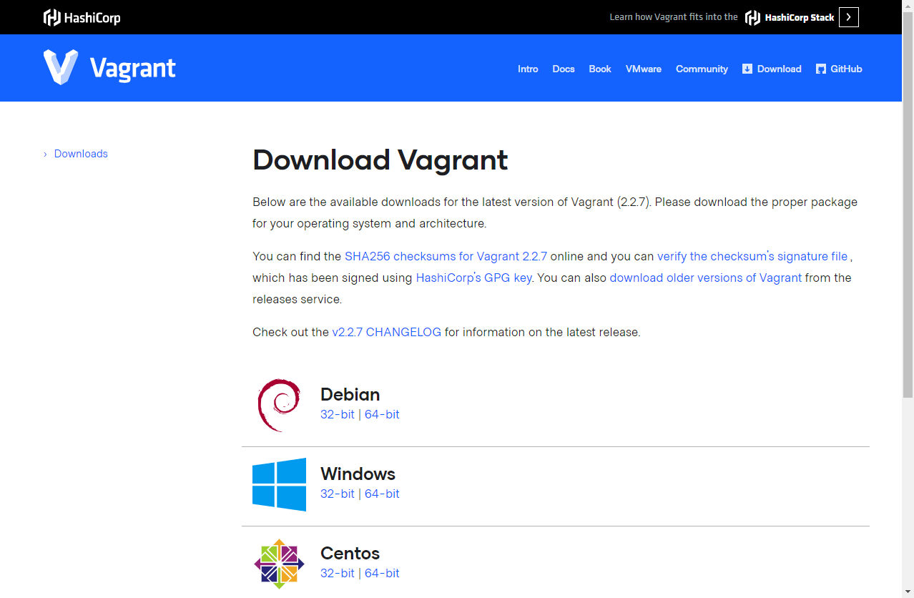Click the HashiCorp Stack text
The image size is (914, 598).
(x=800, y=17)
